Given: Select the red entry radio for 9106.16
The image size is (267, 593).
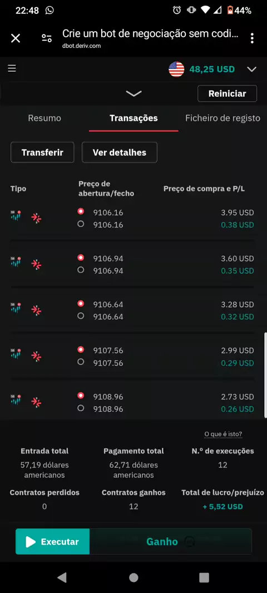Looking at the screenshot, I should click(x=81, y=211).
